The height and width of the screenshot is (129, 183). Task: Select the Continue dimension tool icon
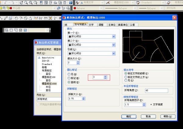(46, 18)
